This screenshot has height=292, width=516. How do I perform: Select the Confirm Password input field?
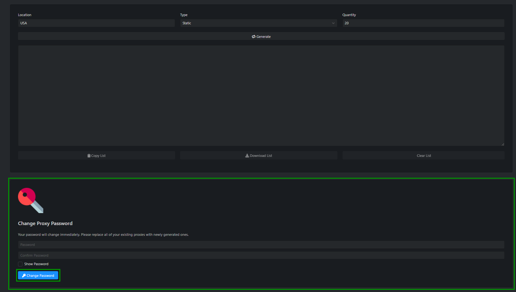pyautogui.click(x=261, y=255)
